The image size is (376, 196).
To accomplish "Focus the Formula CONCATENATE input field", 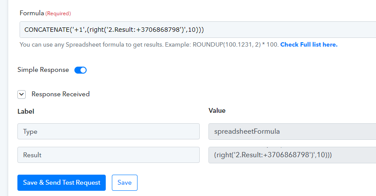I will (x=198, y=30).
